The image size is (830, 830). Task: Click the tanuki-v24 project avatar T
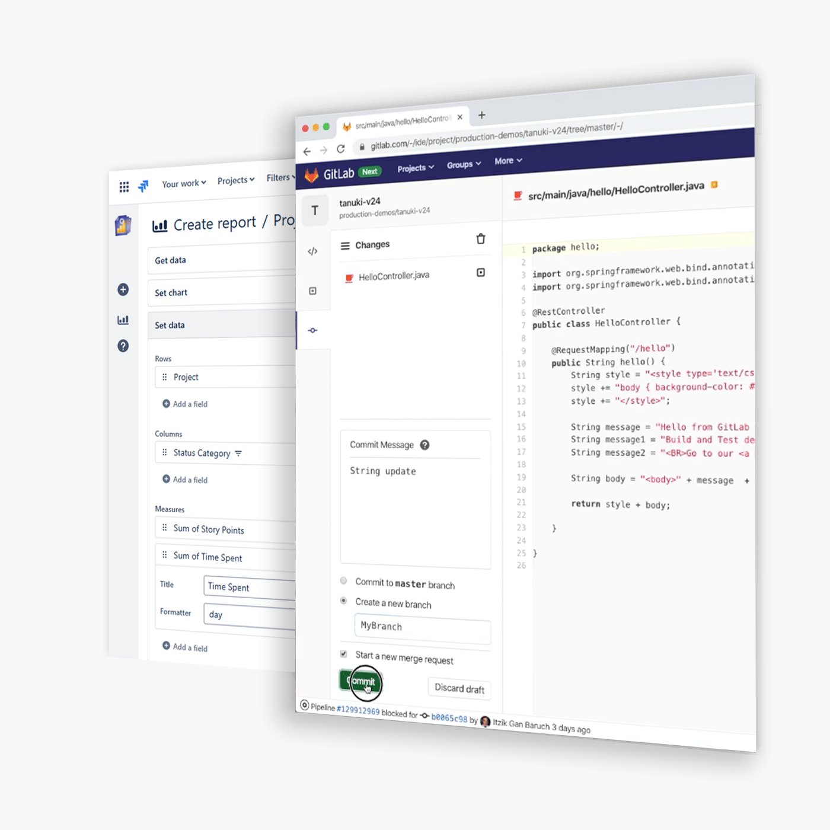(314, 210)
